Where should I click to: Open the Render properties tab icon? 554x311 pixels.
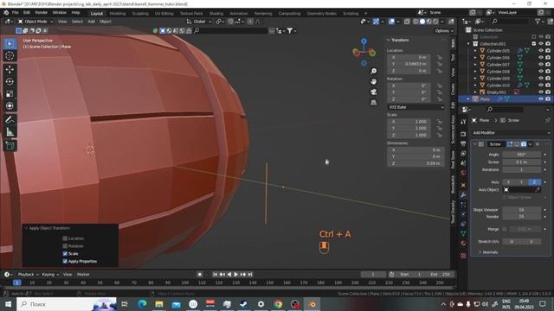[x=463, y=134]
